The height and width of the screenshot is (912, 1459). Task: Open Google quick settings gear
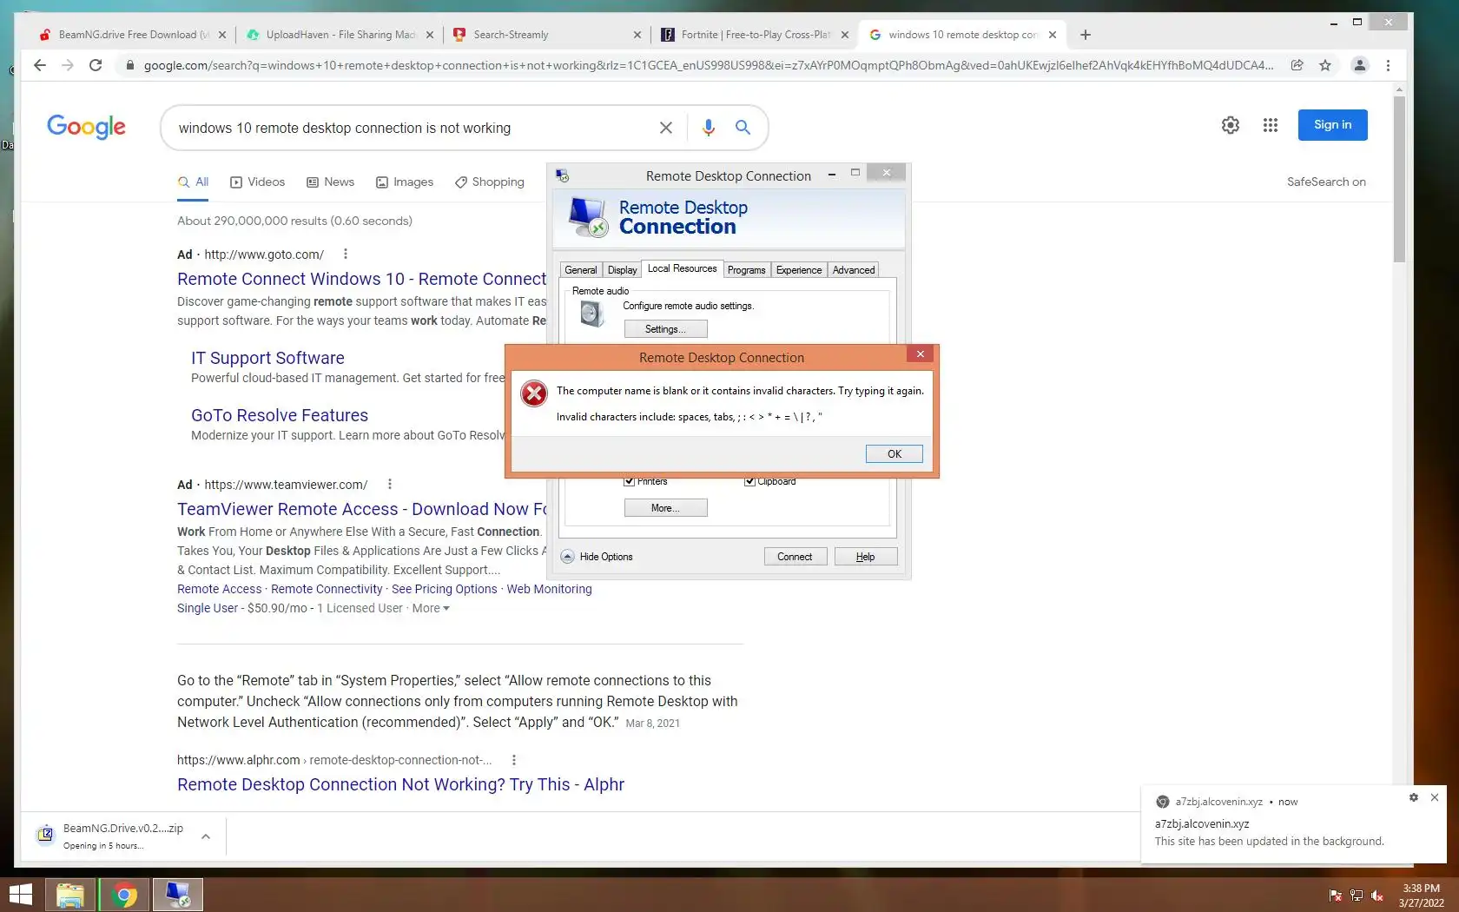[1231, 125]
